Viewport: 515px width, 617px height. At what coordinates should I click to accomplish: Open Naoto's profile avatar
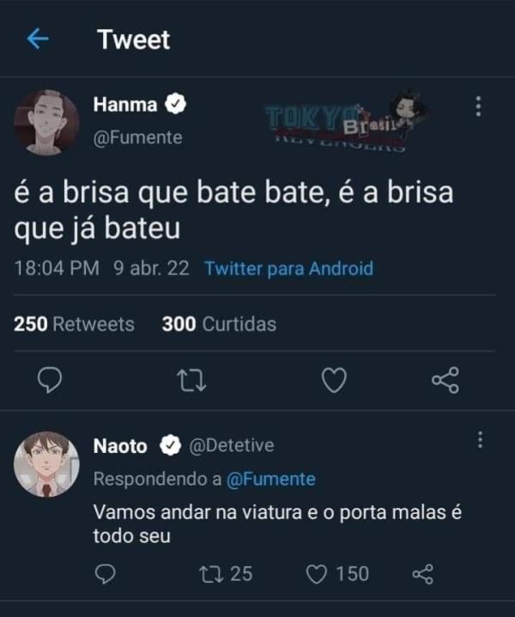[x=46, y=463]
